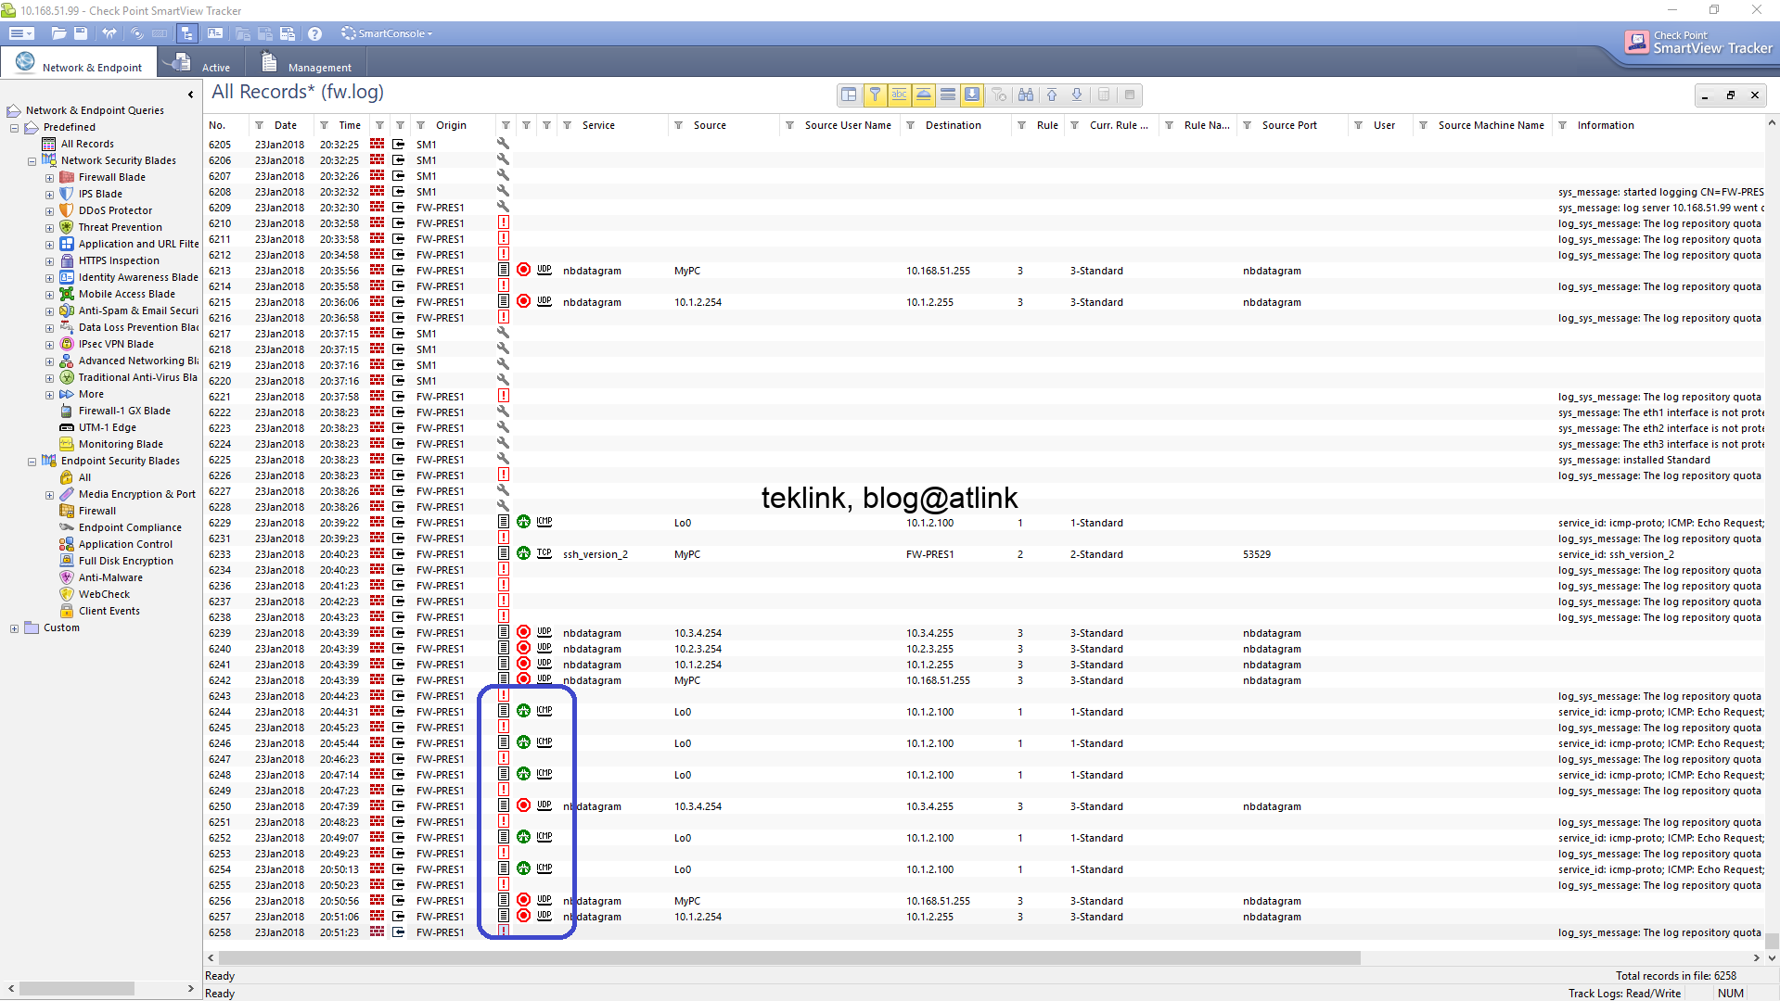Click the drop icon in record 6213
The image size is (1780, 1001).
click(x=524, y=270)
